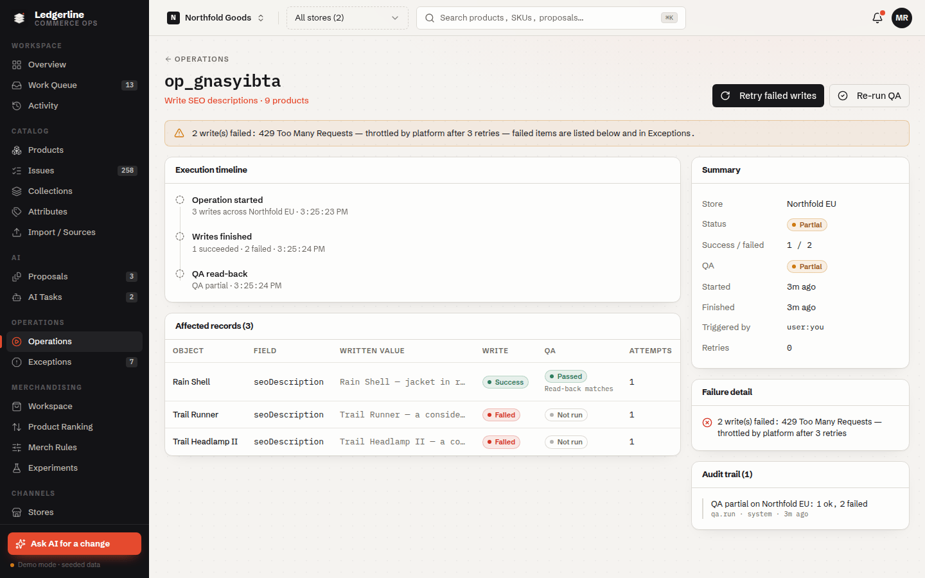Go to Operations in the sidebar

75,342
